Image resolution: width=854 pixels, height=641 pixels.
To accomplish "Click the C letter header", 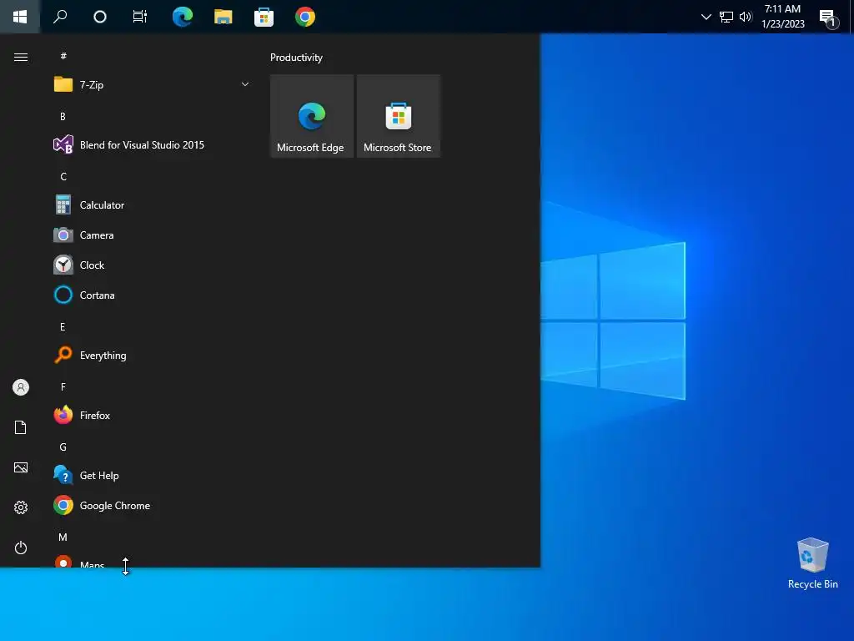I will tap(63, 177).
